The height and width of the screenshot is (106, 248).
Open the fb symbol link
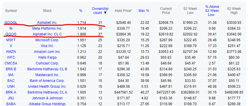point(11,28)
